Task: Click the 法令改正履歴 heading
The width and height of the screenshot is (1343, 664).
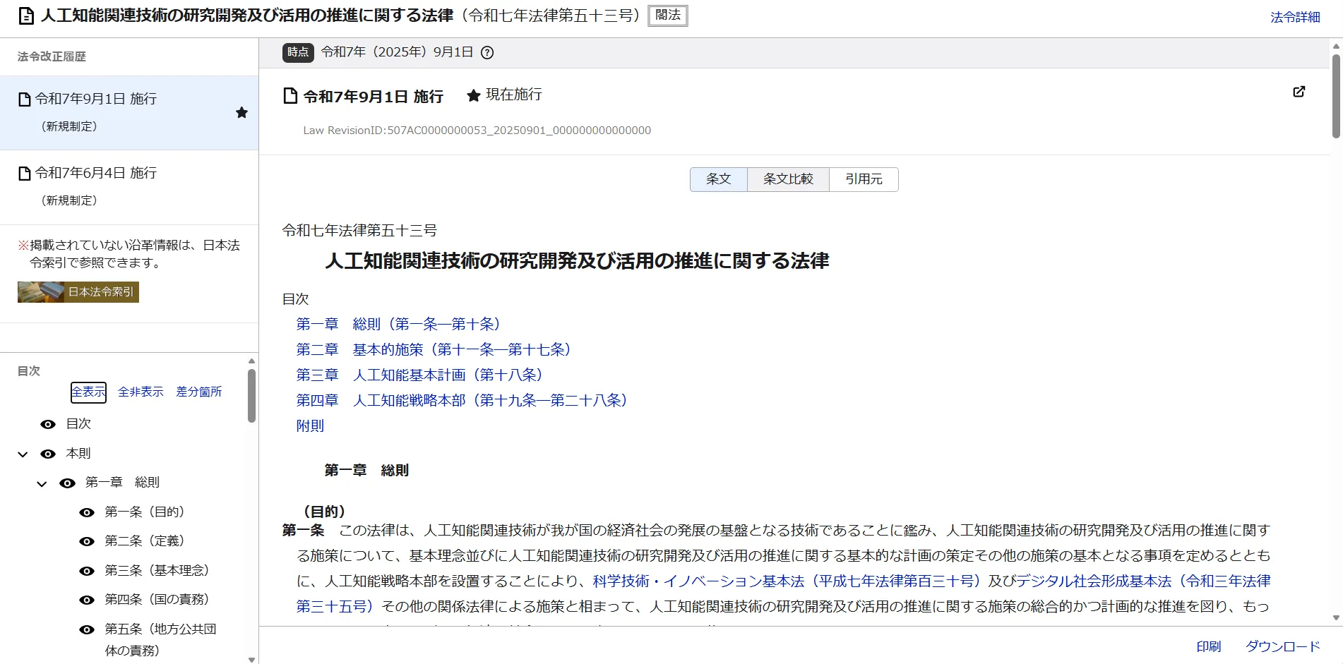Action: click(x=52, y=56)
